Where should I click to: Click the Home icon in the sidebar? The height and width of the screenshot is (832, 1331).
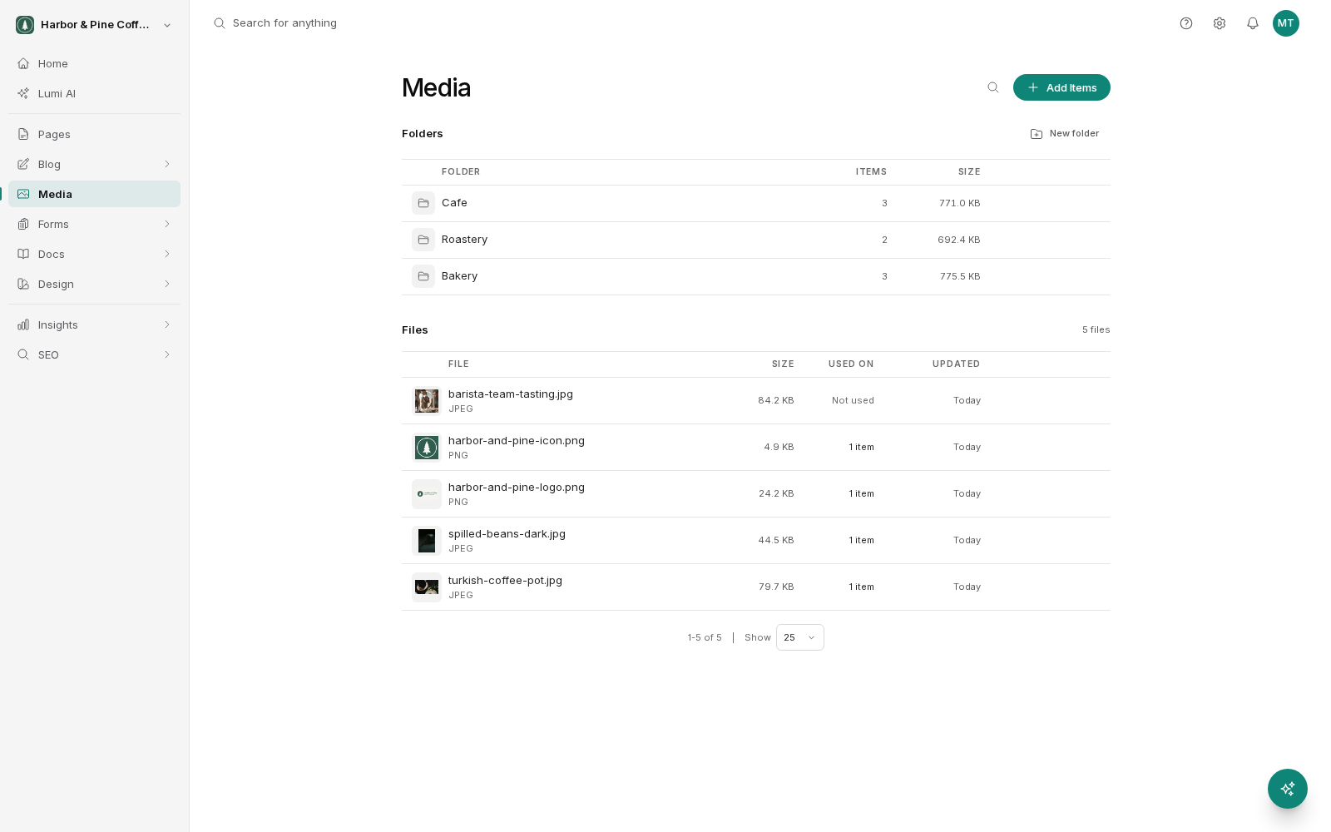23,63
